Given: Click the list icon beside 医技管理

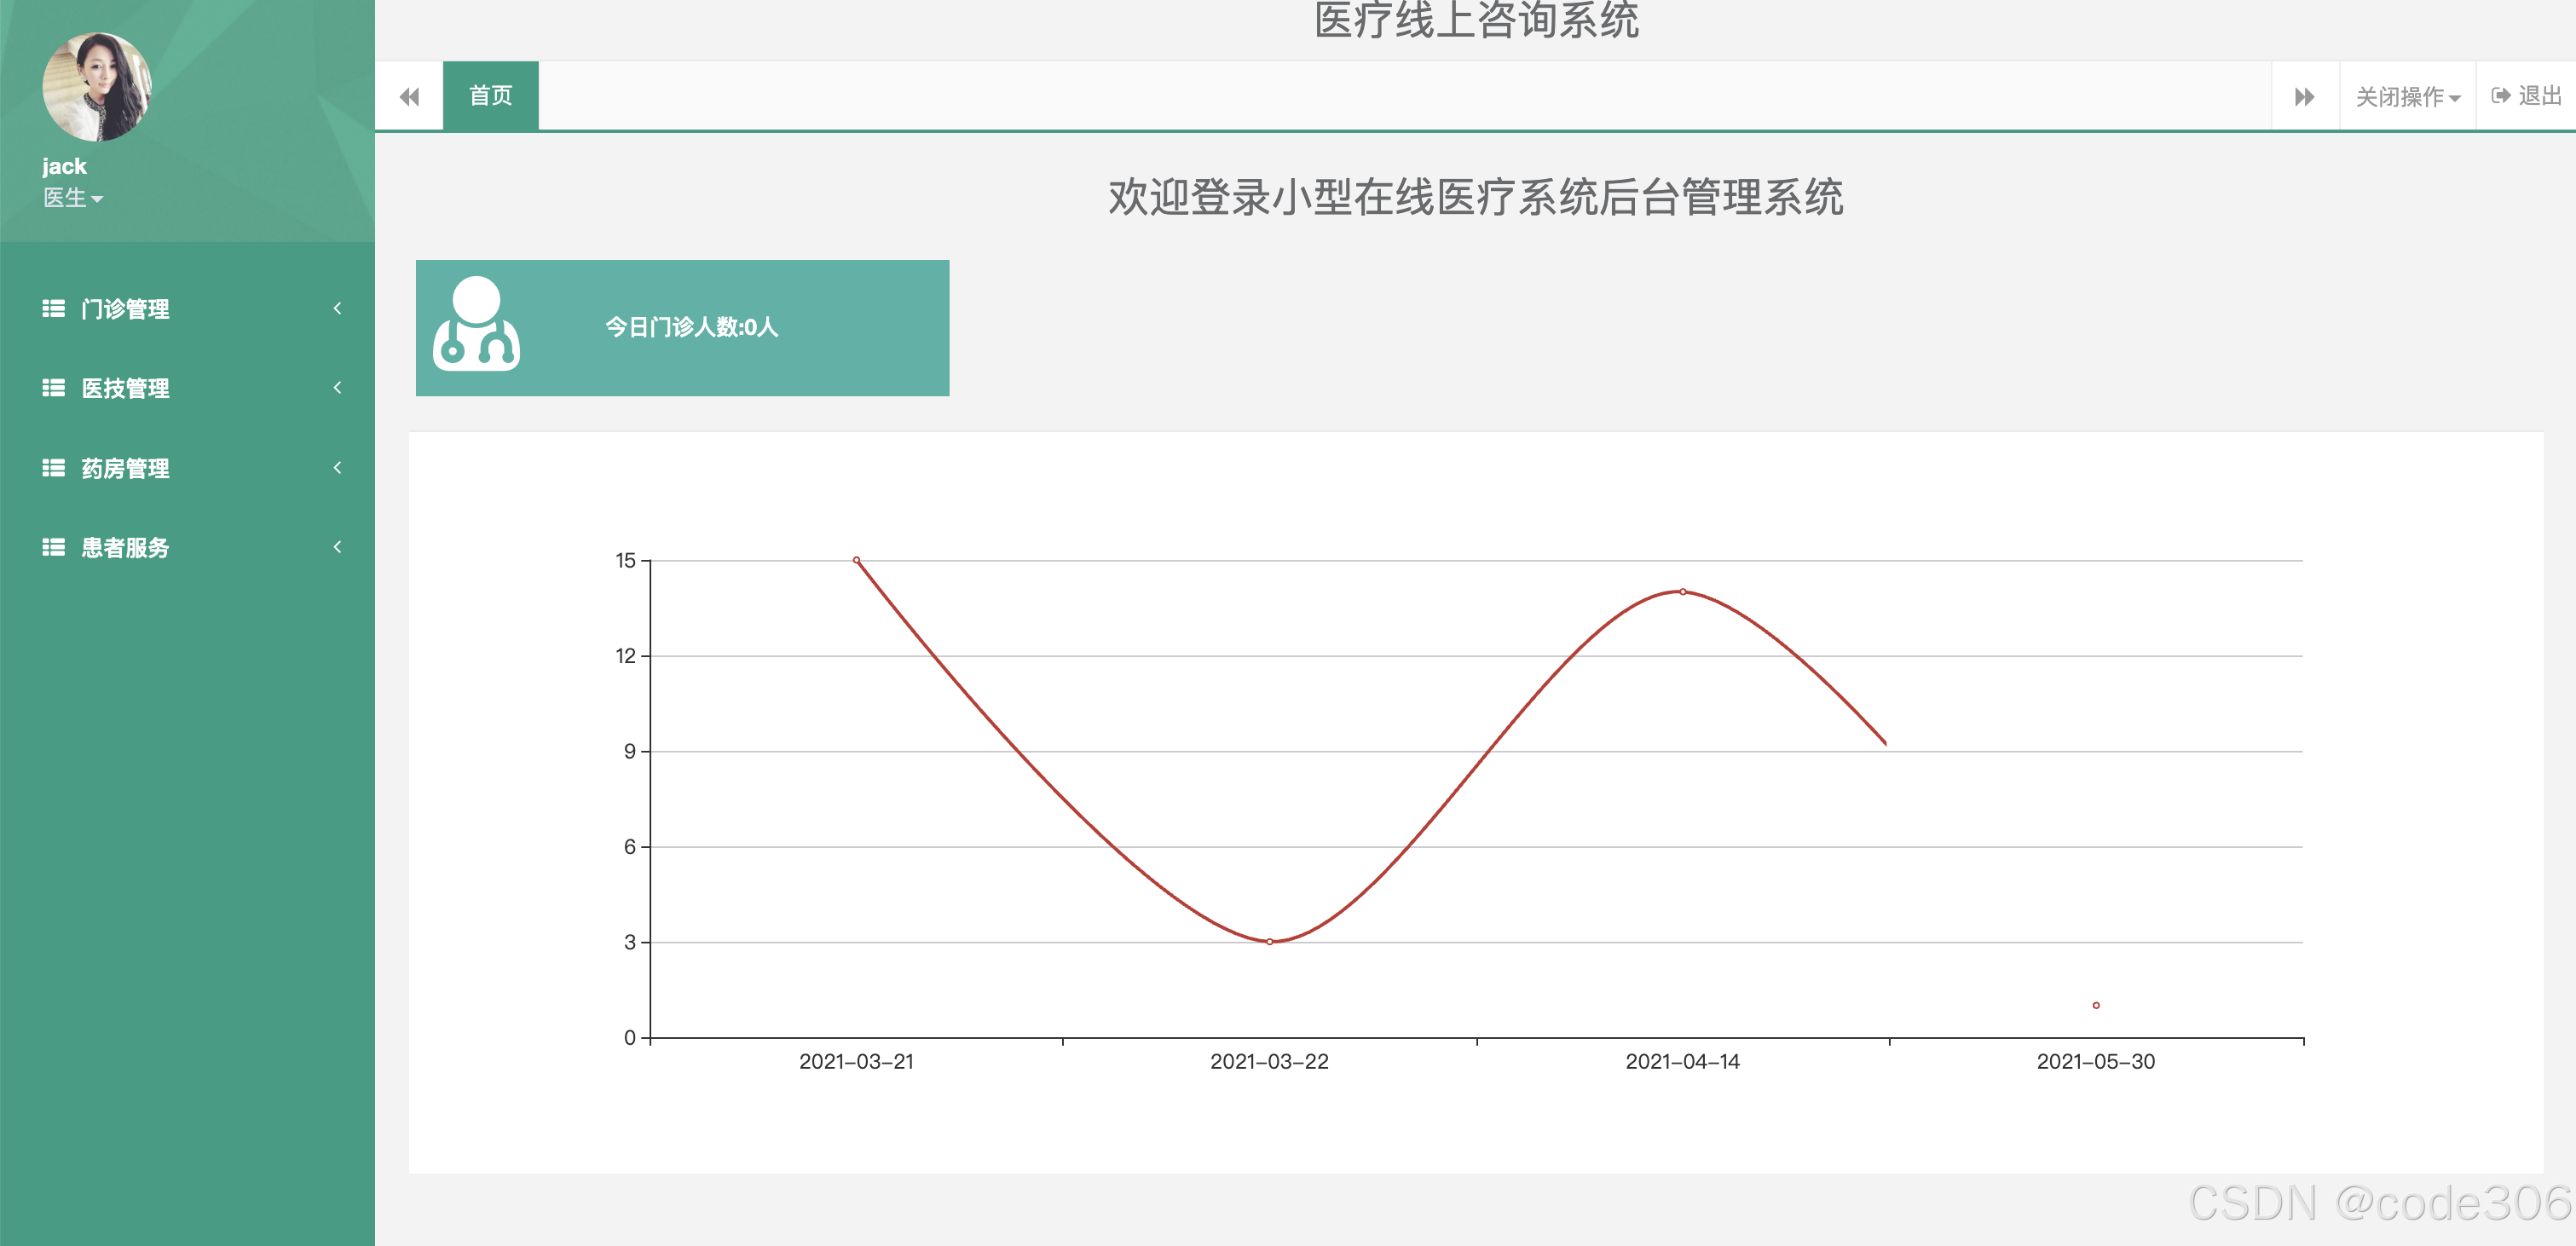Looking at the screenshot, I should coord(53,388).
